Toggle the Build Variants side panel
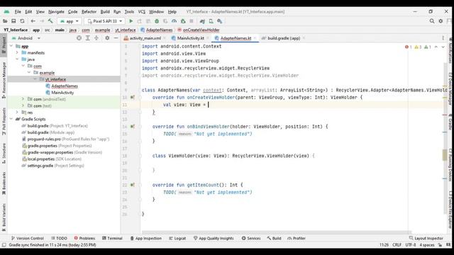This screenshot has width=454, height=255. (4, 217)
